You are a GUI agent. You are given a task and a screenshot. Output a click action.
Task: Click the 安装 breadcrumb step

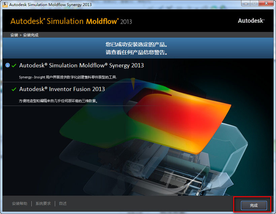14,35
